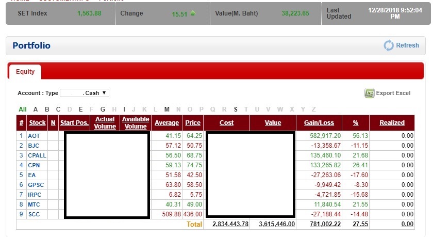Click the IRPC loss value -4,721.85

pos(327,195)
